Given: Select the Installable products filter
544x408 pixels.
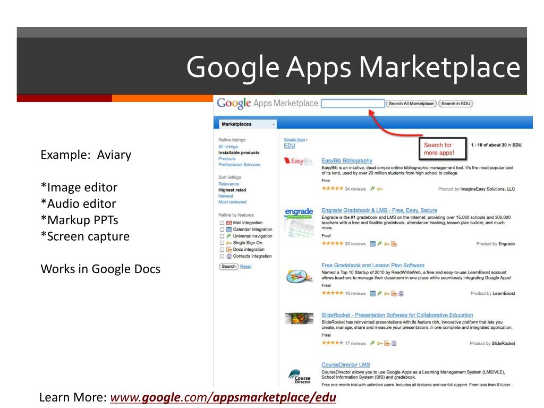Looking at the screenshot, I should (239, 152).
